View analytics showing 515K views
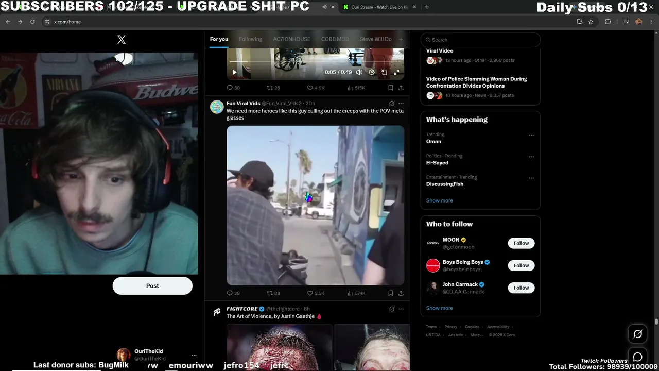This screenshot has width=659, height=371. [356, 88]
